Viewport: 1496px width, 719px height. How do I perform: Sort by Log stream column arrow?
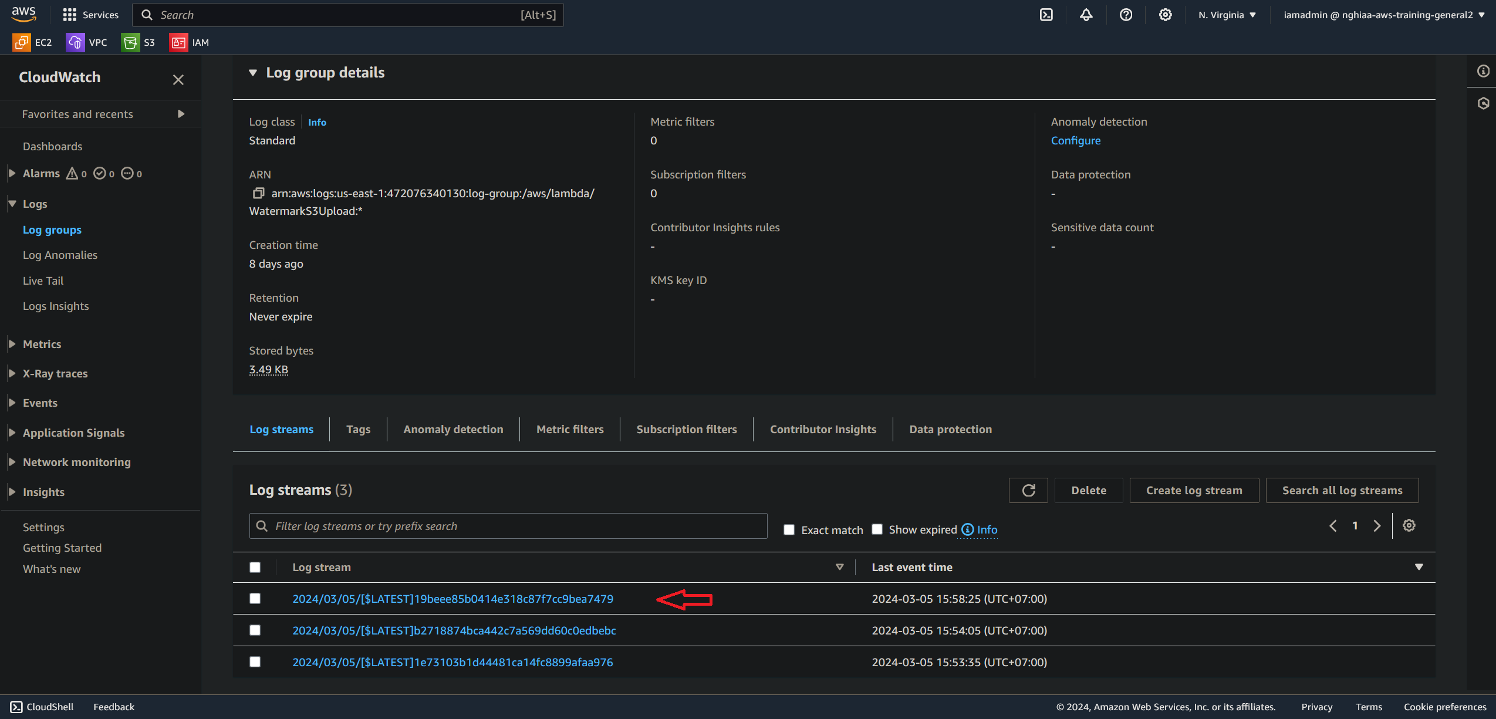(x=840, y=567)
